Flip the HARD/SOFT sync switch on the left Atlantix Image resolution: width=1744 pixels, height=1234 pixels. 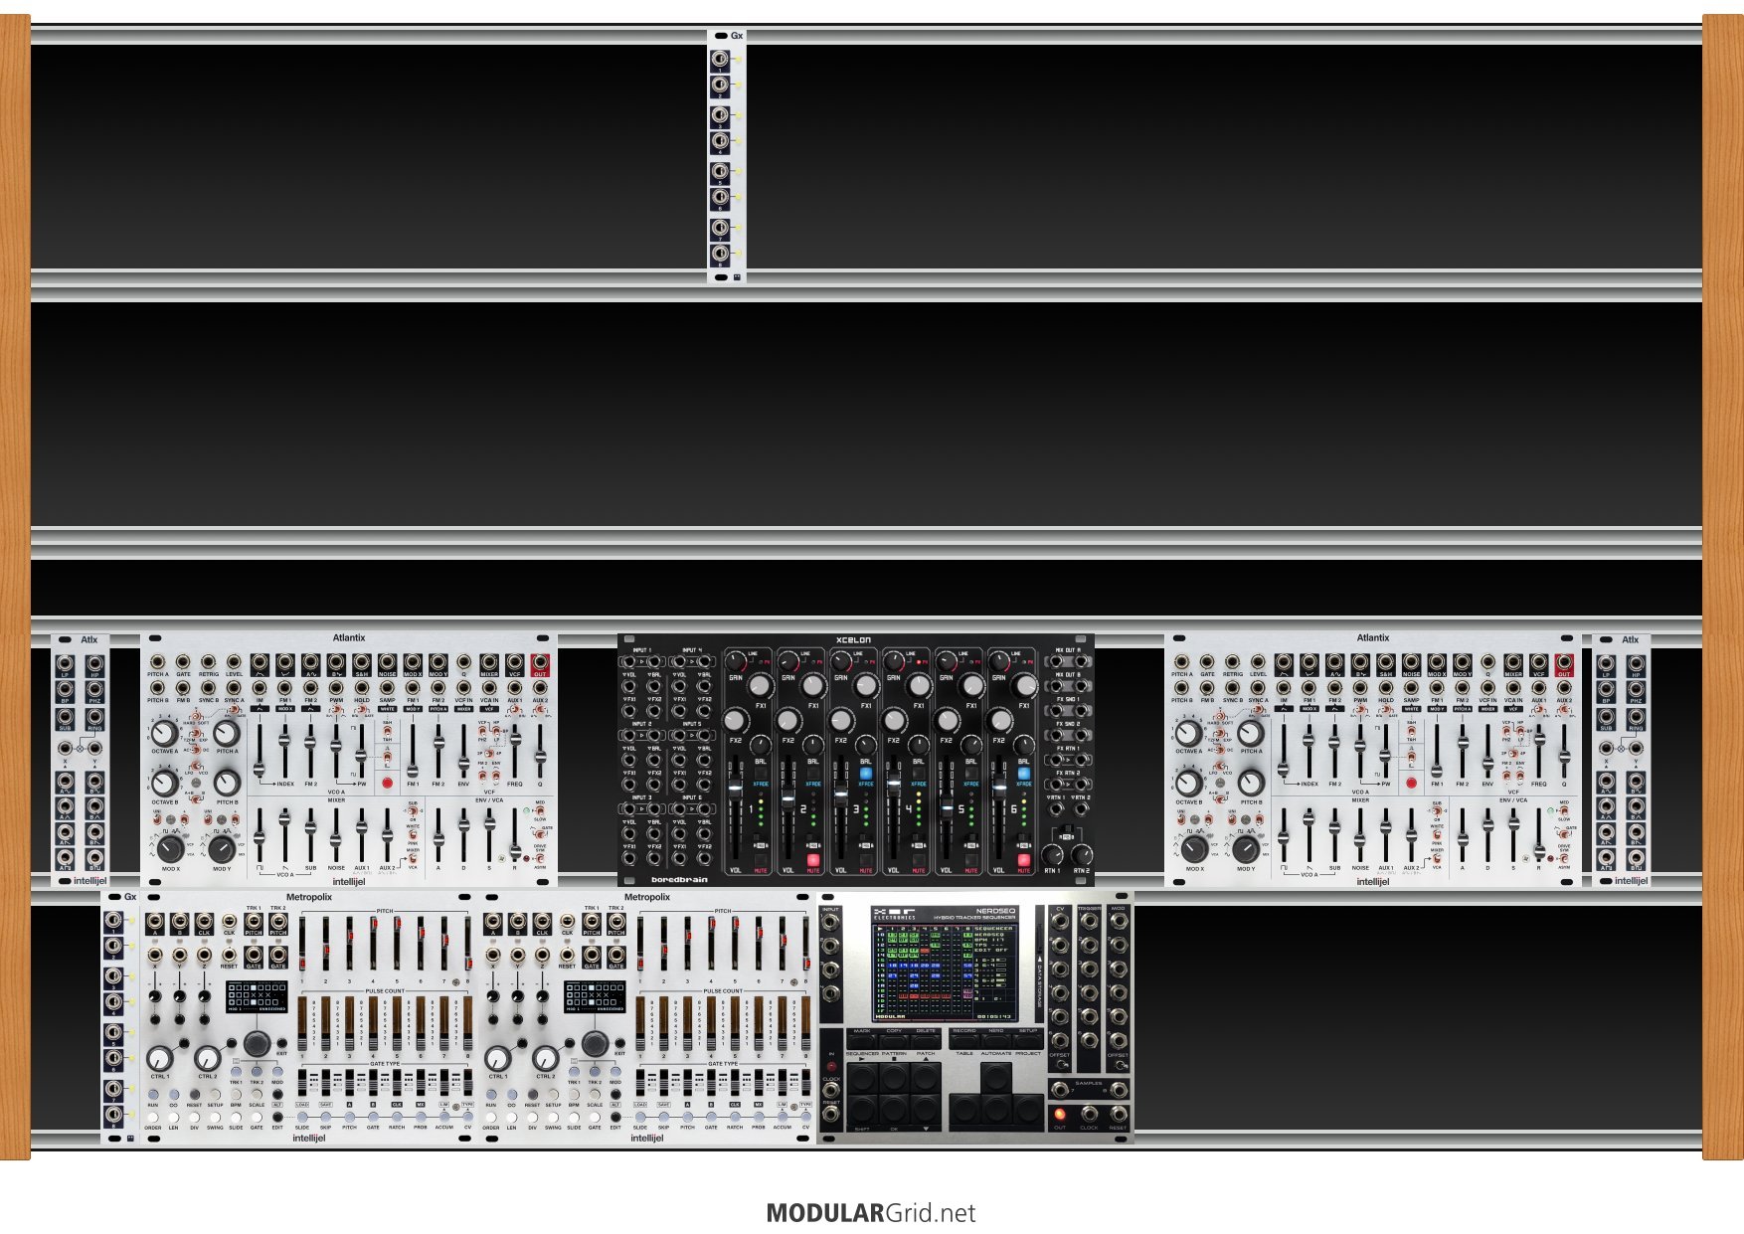point(196,716)
